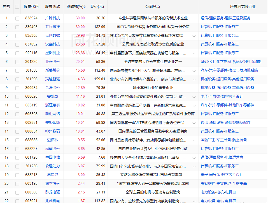Tick the 亚香股份 row checkbox

(17, 62)
